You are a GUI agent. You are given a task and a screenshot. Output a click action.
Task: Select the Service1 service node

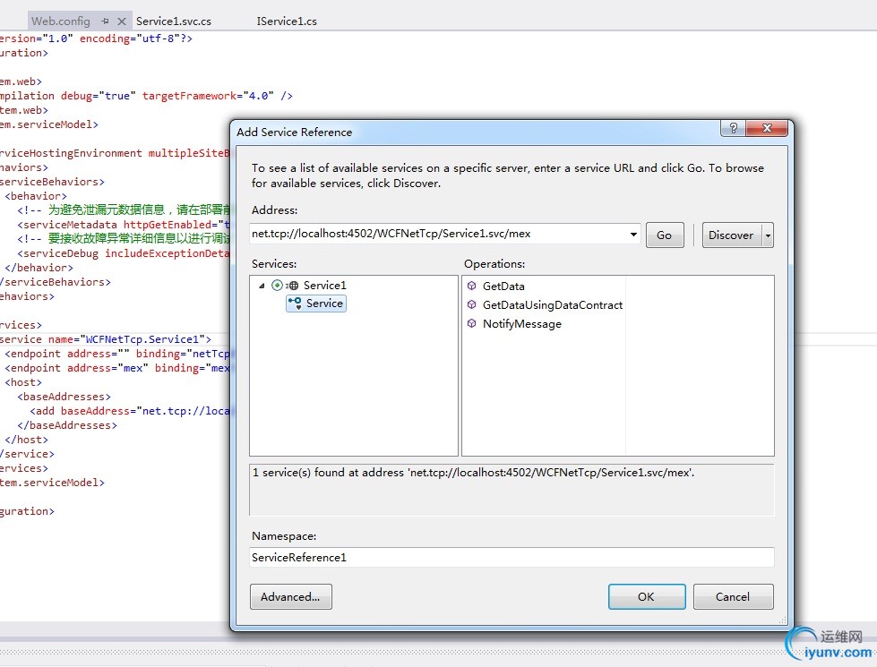324,286
